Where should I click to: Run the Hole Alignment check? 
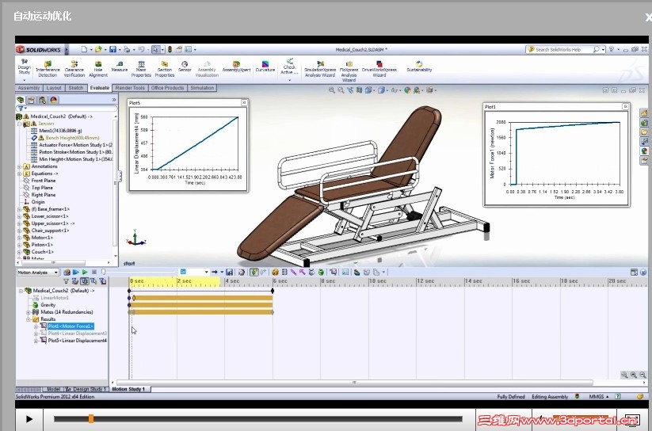coord(98,69)
